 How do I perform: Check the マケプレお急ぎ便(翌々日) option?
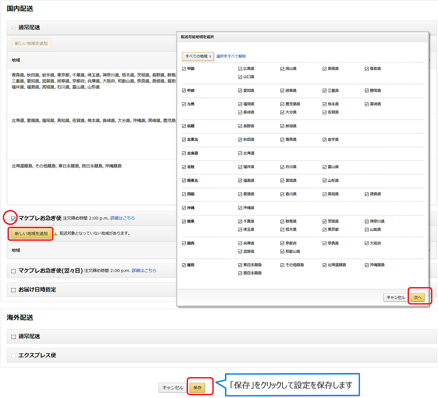13,271
